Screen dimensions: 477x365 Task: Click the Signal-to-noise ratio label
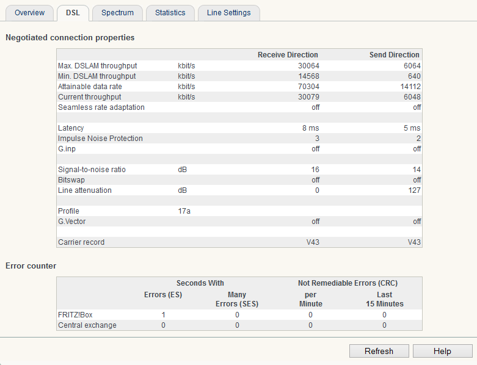(92, 170)
